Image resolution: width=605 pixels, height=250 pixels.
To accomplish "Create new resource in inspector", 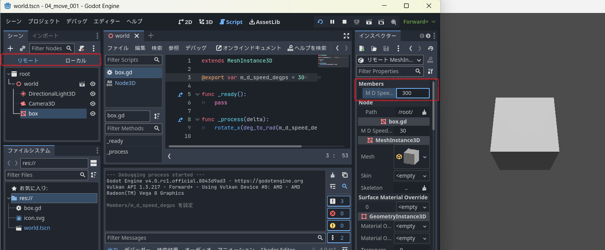I will pos(362,48).
